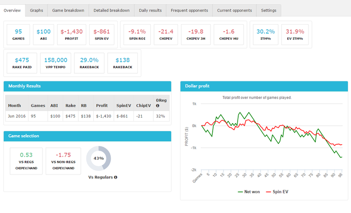This screenshot has width=351, height=213.
Task: Click the 31.9% EV ITM% card
Action: coord(295,35)
